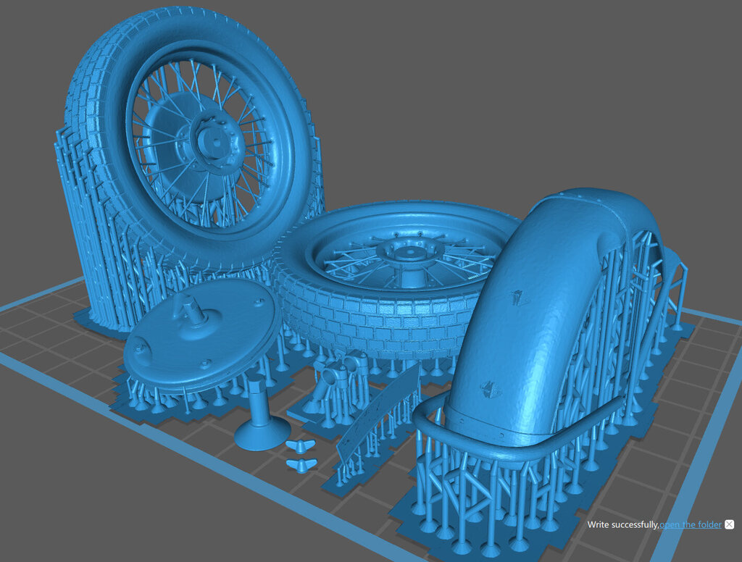Click the lower wing nut model
Image resolution: width=742 pixels, height=562 pixels.
[x=297, y=464]
